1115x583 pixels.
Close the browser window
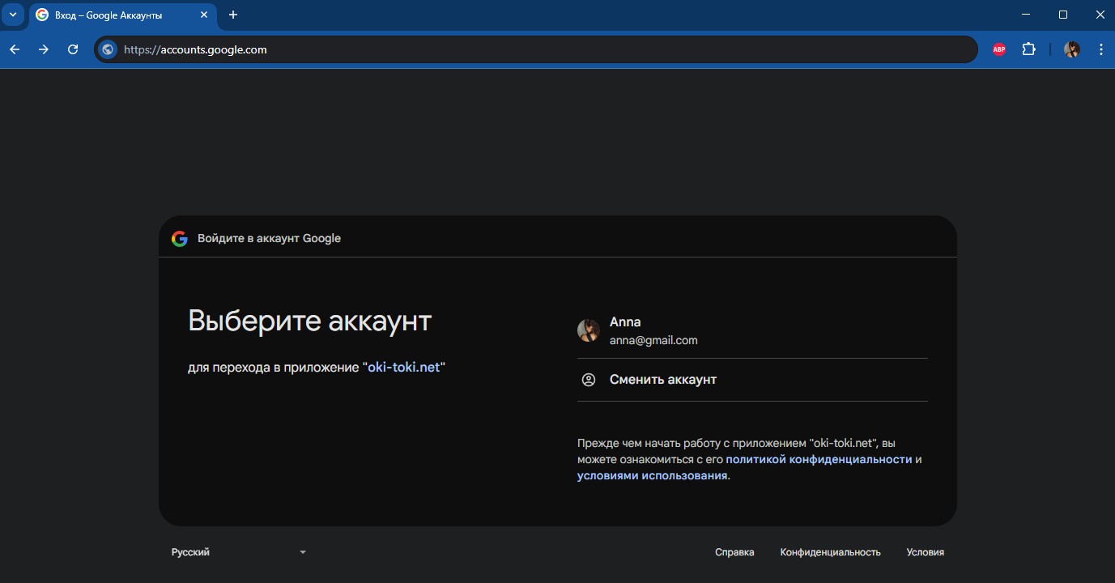pyautogui.click(x=1099, y=15)
